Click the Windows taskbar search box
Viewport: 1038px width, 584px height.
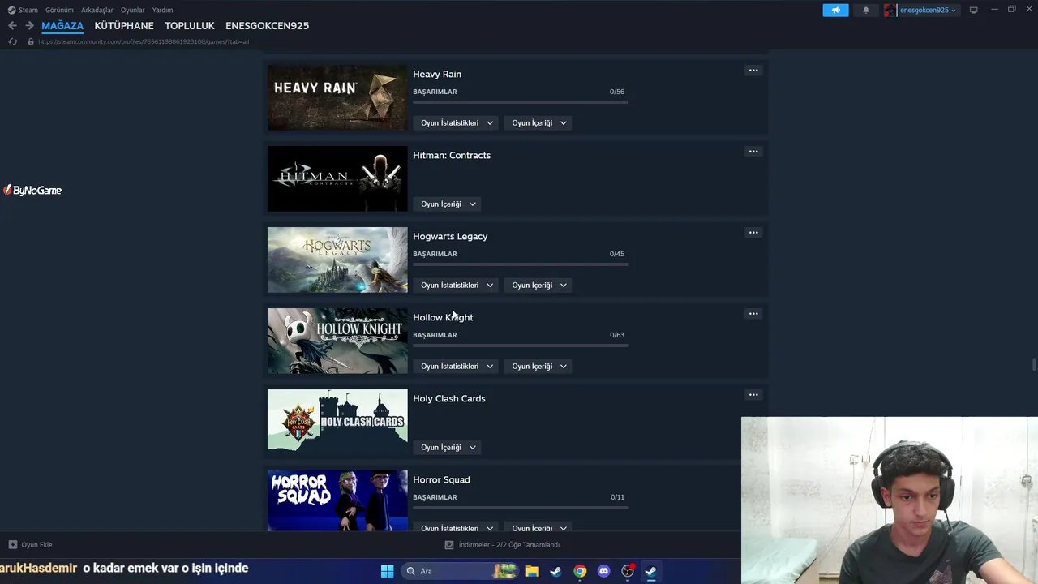tap(460, 571)
